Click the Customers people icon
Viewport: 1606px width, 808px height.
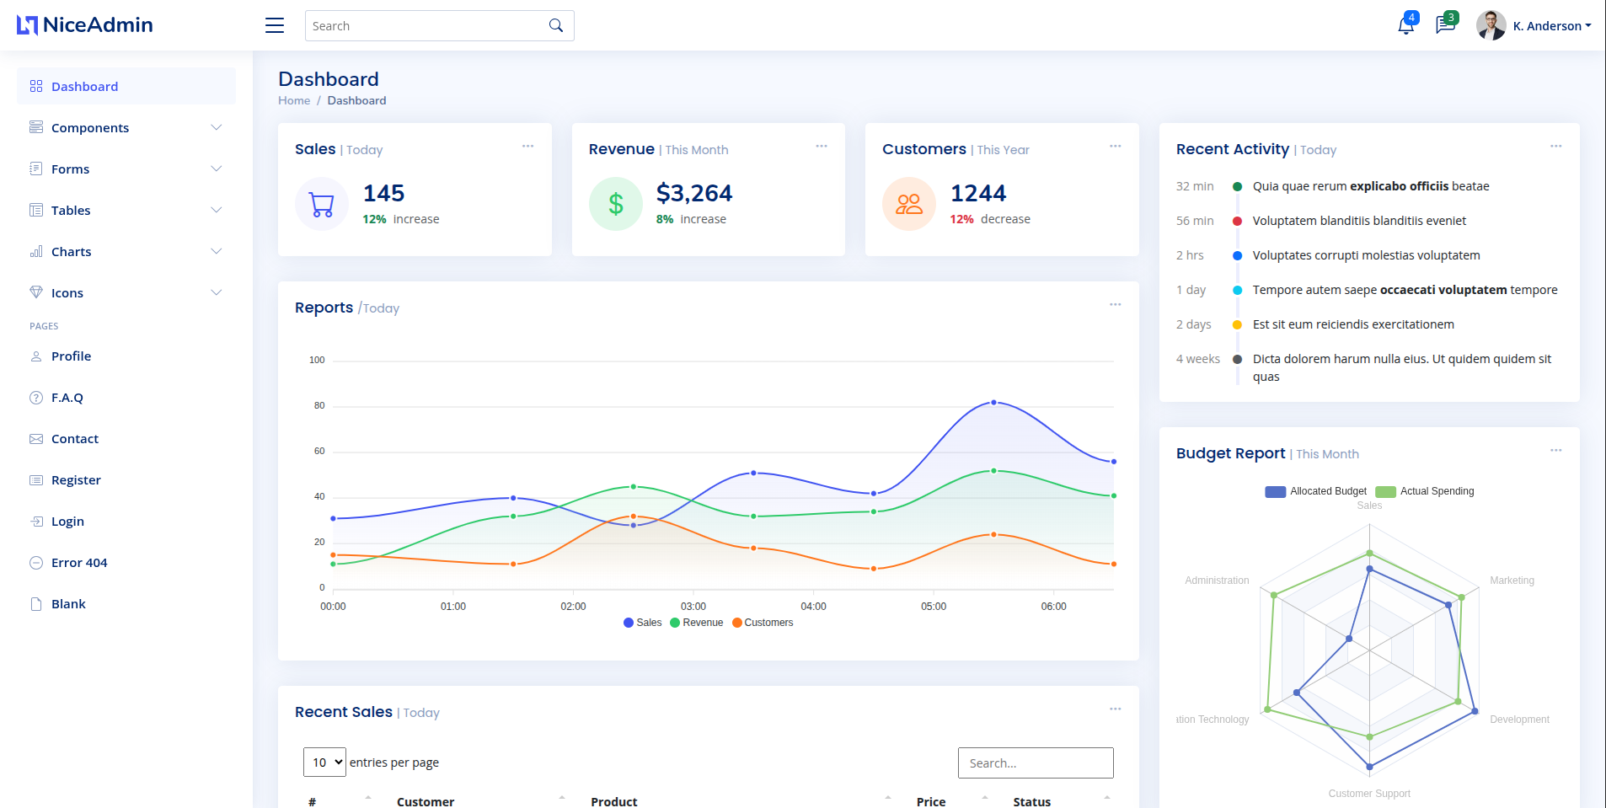(x=909, y=204)
